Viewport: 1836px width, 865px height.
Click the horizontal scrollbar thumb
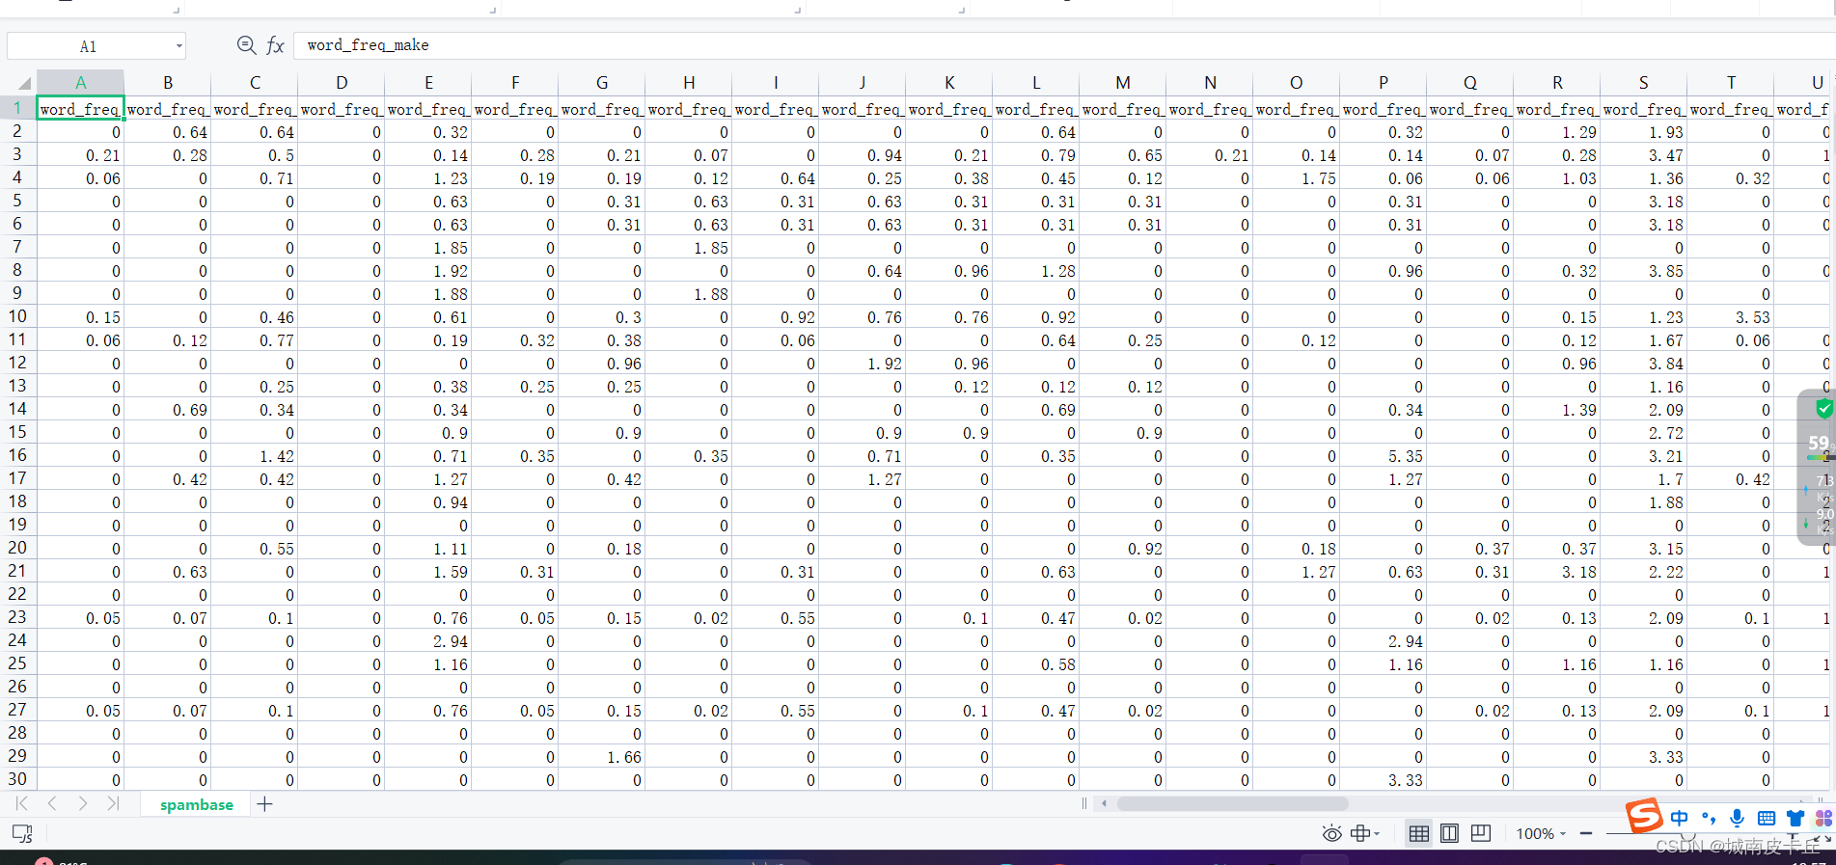1232,803
